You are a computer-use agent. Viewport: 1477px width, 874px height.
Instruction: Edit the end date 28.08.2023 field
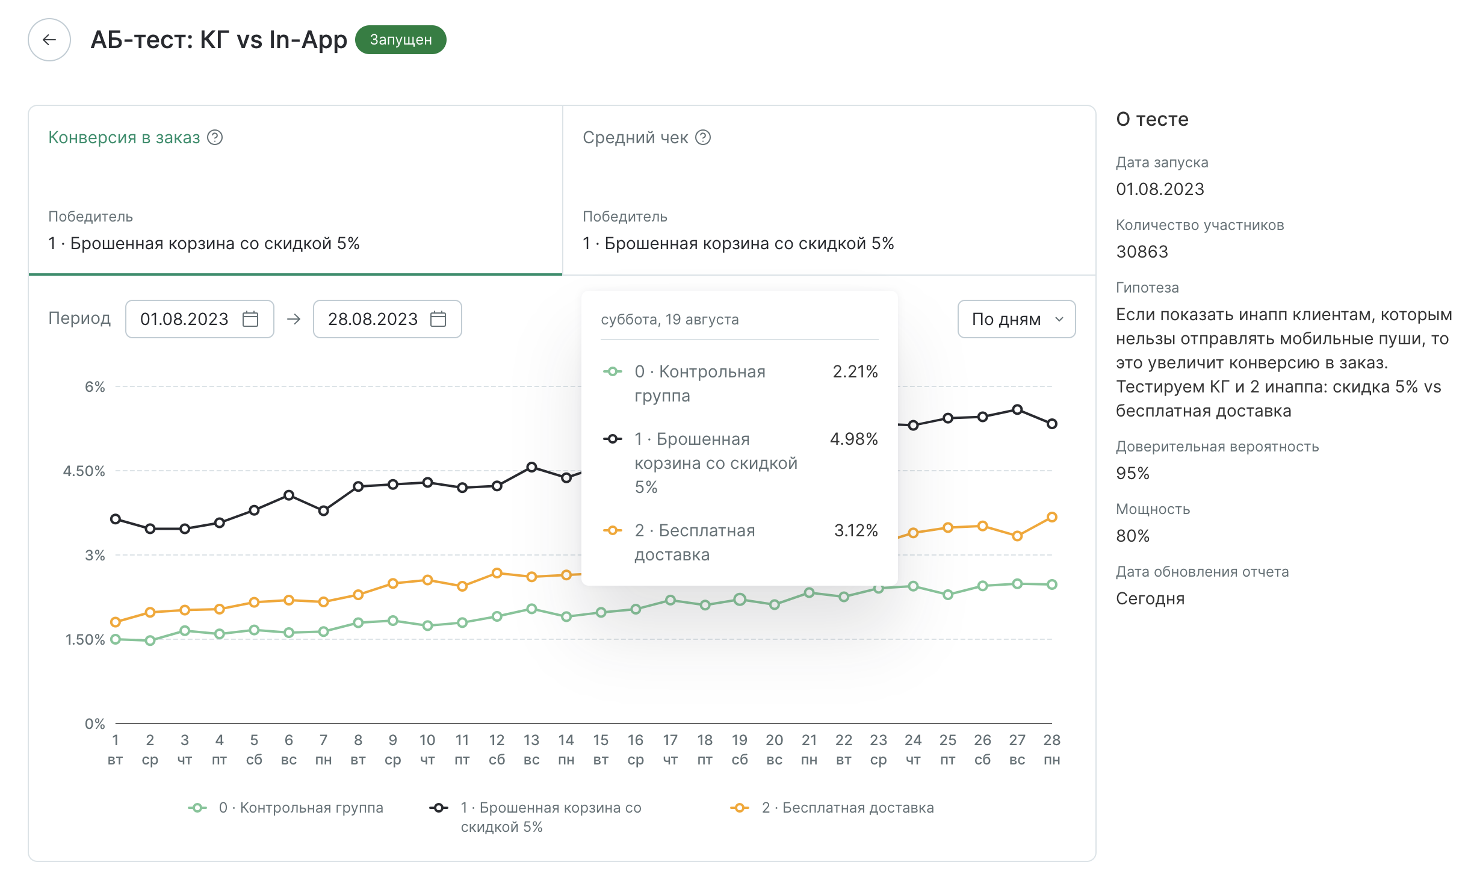tap(388, 319)
